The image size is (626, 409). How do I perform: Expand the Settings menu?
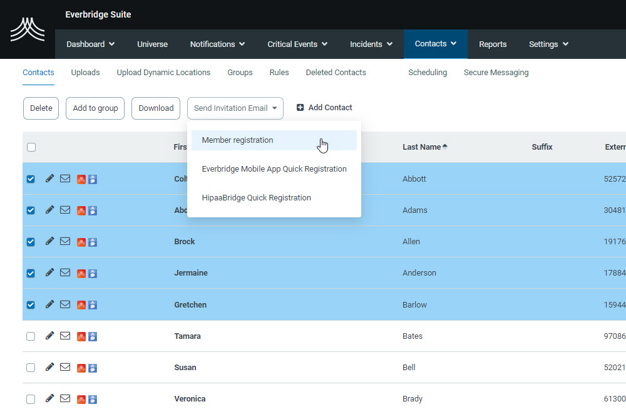pyautogui.click(x=548, y=44)
